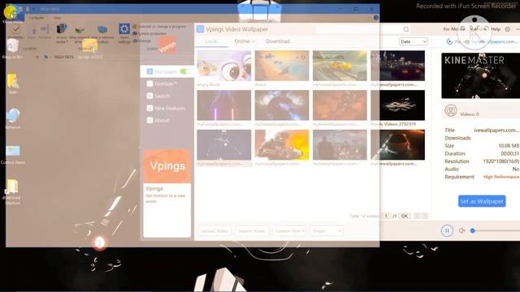The width and height of the screenshot is (520, 292).
Task: Open the Help menu
Action: click(x=496, y=29)
